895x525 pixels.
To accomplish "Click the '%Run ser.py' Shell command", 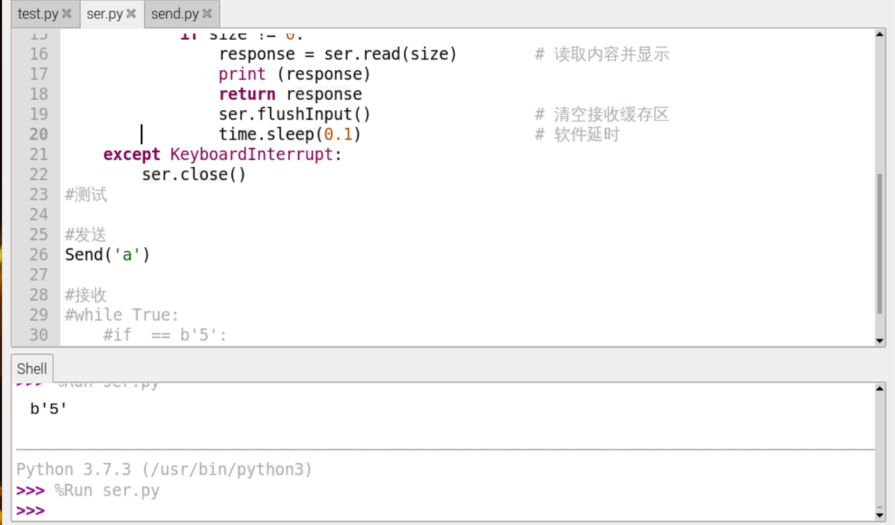I will [107, 490].
